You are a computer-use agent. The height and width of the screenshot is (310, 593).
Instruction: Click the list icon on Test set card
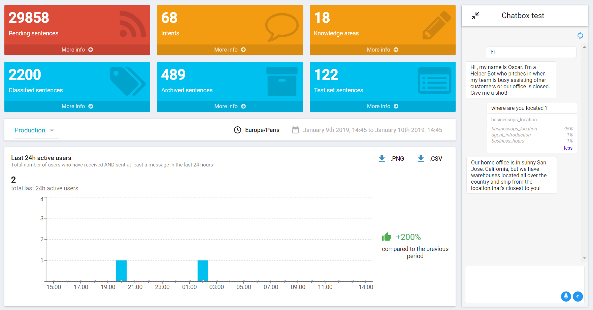tap(434, 81)
